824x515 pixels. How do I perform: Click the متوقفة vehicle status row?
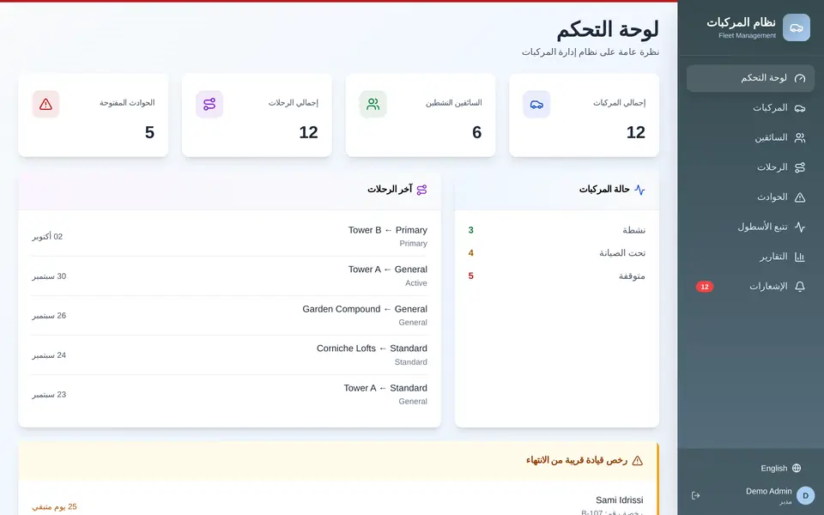[556, 276]
